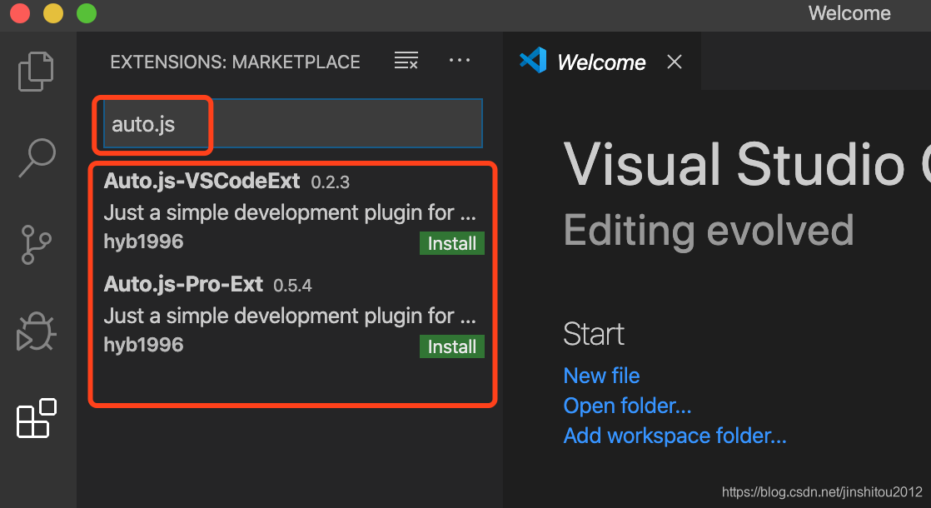Close the Welcome tab
The width and height of the screenshot is (931, 508).
click(x=675, y=62)
